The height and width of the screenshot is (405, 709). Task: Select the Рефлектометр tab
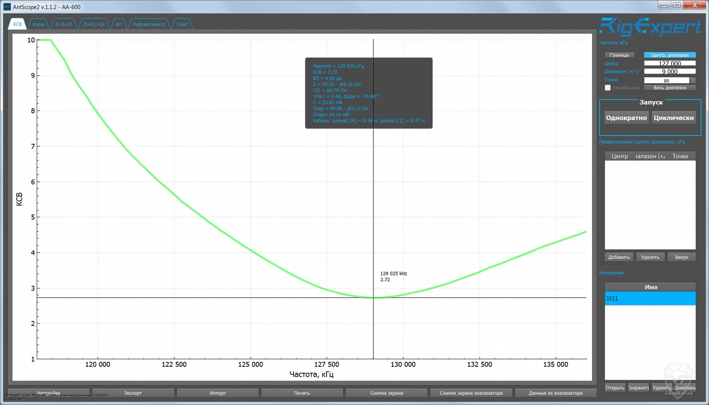tap(149, 24)
